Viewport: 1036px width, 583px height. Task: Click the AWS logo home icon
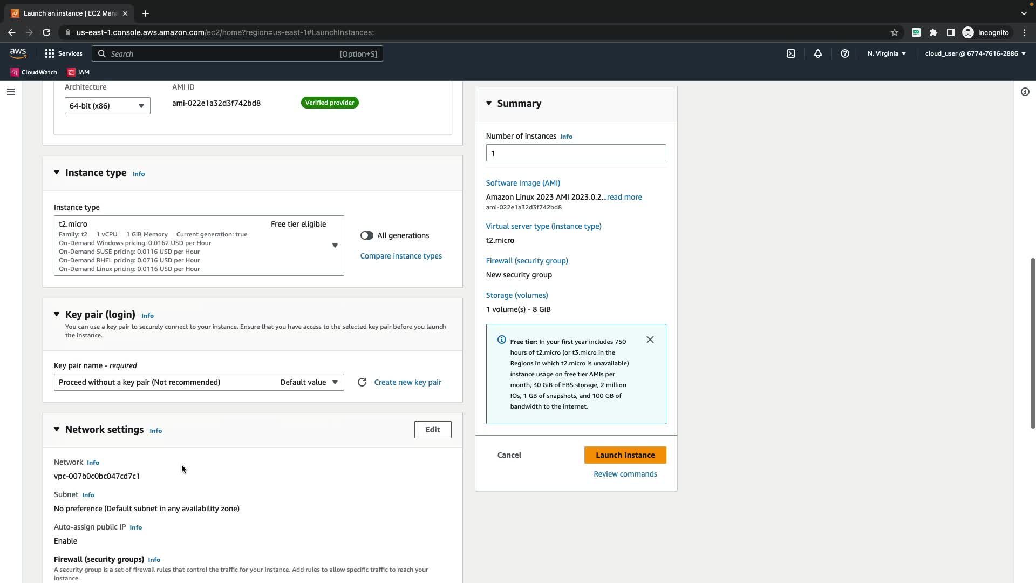pyautogui.click(x=18, y=53)
